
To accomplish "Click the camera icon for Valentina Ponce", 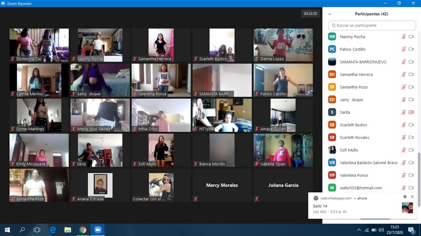I will [x=412, y=176].
